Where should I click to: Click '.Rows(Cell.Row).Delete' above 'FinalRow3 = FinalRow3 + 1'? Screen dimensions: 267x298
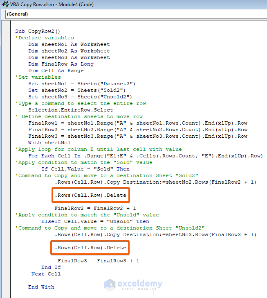[x=90, y=248]
